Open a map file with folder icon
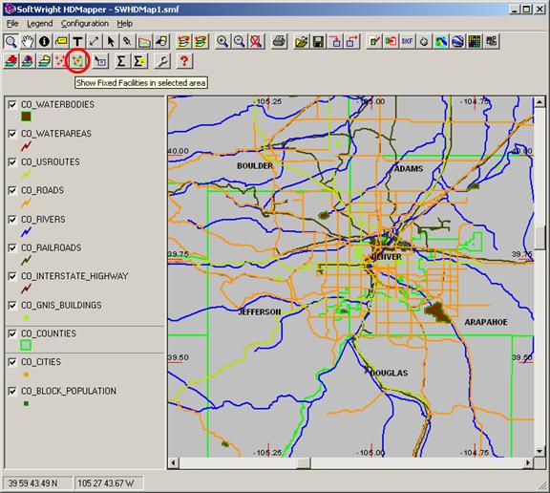This screenshot has height=493, width=550. (x=302, y=42)
